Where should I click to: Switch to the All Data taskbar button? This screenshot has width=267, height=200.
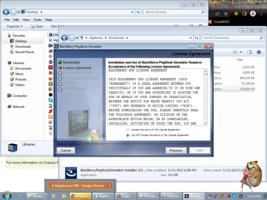148,196
